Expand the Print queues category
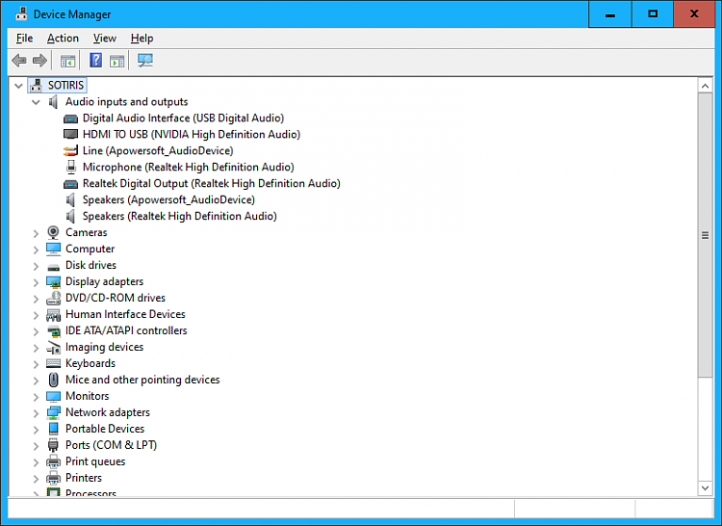This screenshot has height=526, width=722. pyautogui.click(x=36, y=462)
